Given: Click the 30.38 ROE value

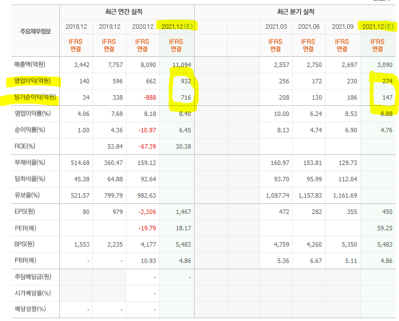Looking at the screenshot, I should [183, 146].
